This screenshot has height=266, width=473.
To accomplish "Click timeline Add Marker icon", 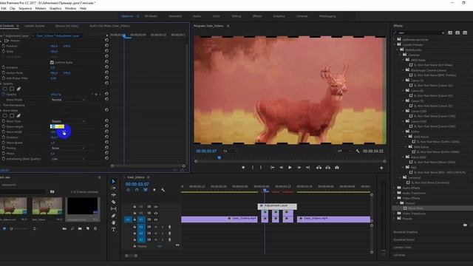I will coord(154,190).
